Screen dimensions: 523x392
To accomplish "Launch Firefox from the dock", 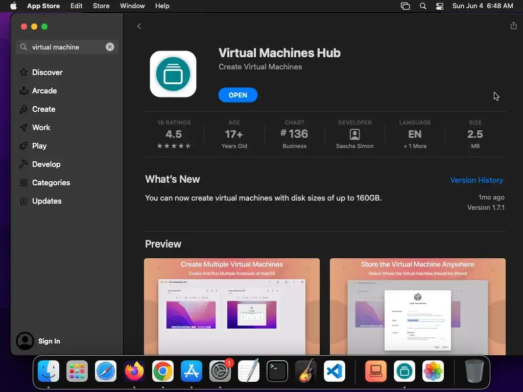I will tap(134, 371).
